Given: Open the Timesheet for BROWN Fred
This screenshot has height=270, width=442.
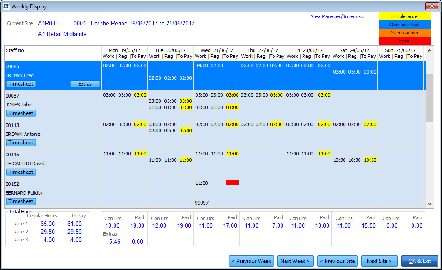Looking at the screenshot, I should 20,83.
